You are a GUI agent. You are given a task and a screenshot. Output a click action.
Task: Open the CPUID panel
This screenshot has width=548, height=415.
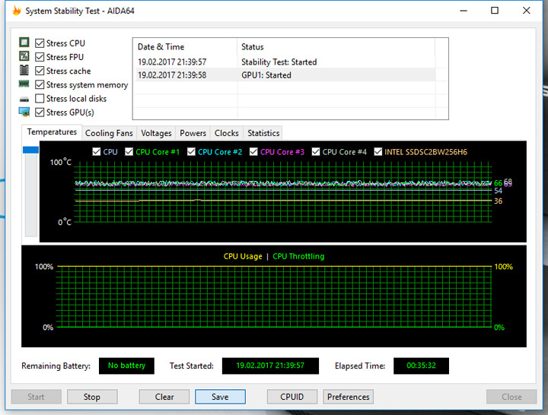pyautogui.click(x=292, y=397)
